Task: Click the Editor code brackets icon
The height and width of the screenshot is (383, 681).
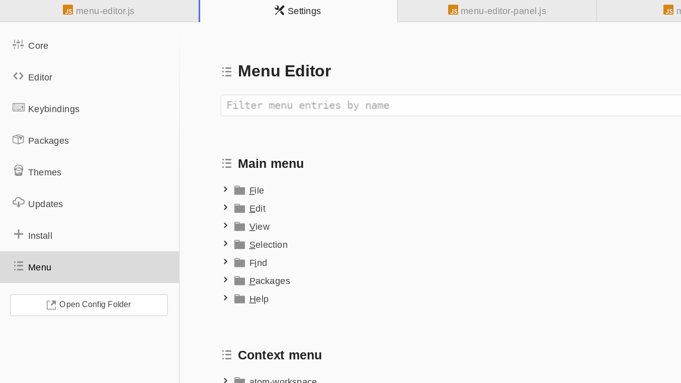Action: click(18, 76)
